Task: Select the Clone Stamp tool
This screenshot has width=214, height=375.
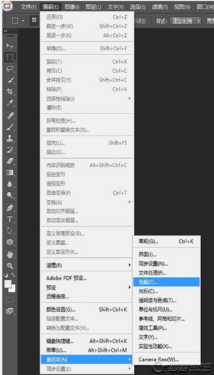Action: pos(10,138)
